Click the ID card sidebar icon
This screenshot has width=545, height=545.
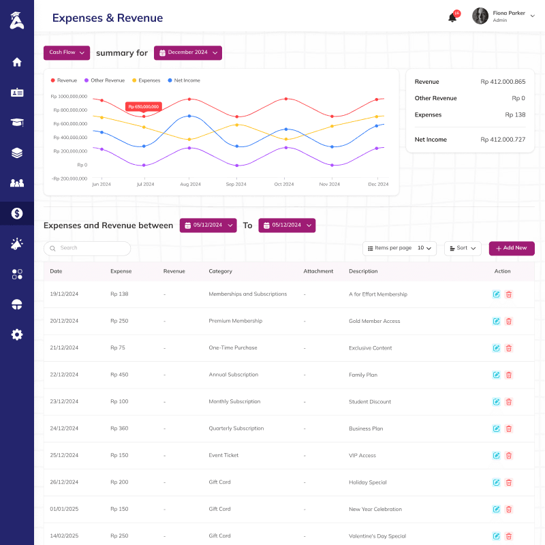pyautogui.click(x=16, y=93)
